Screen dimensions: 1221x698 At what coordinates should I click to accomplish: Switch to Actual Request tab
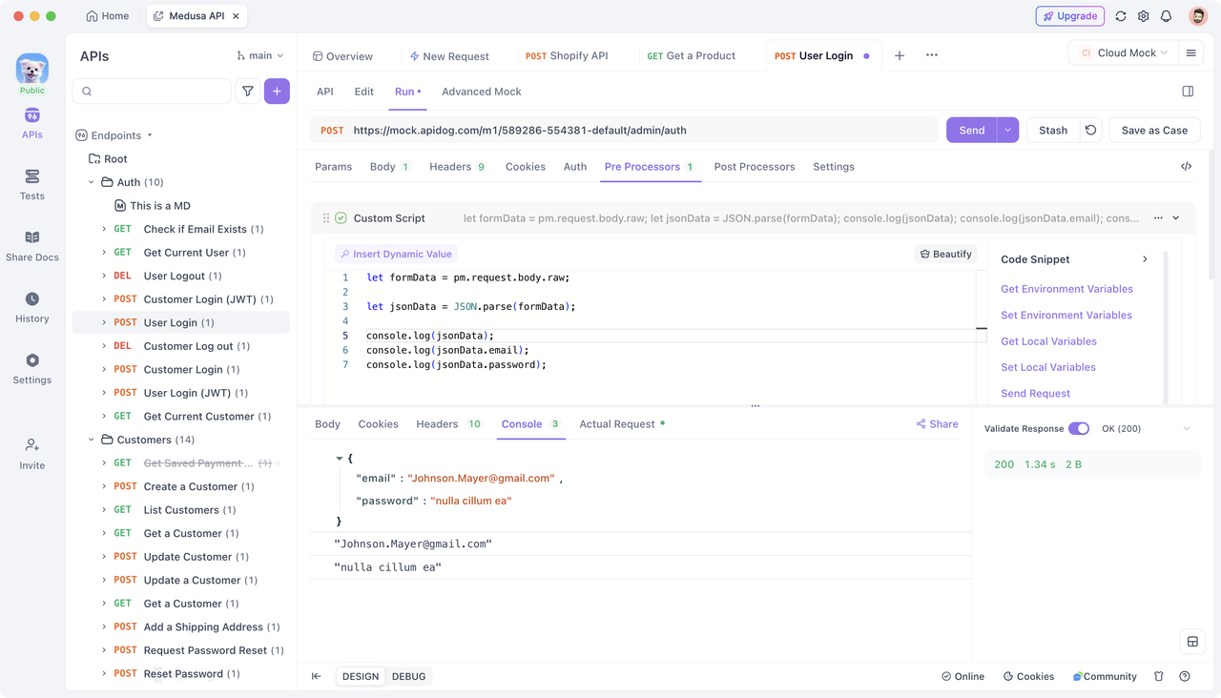click(622, 424)
